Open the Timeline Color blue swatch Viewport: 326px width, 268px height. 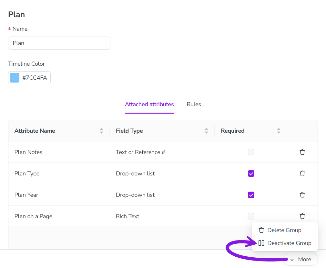pyautogui.click(x=15, y=78)
